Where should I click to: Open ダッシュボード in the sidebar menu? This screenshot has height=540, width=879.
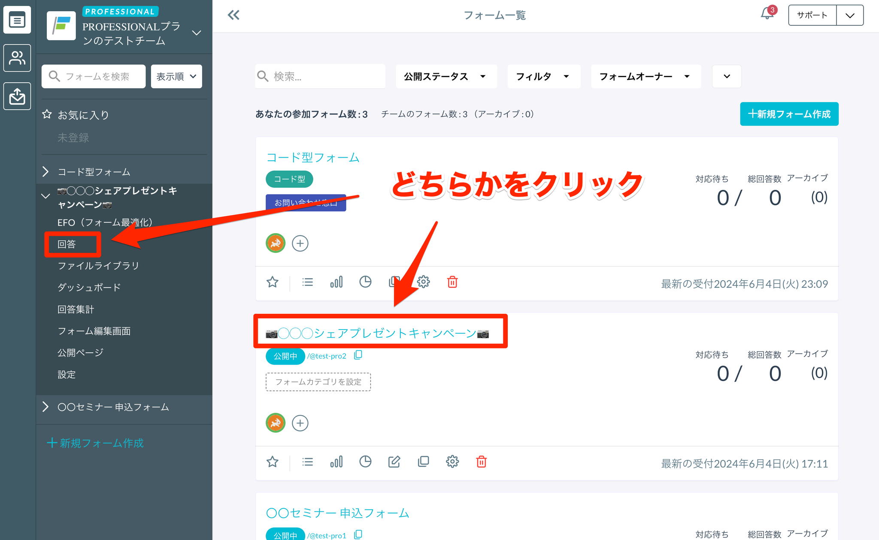[89, 288]
